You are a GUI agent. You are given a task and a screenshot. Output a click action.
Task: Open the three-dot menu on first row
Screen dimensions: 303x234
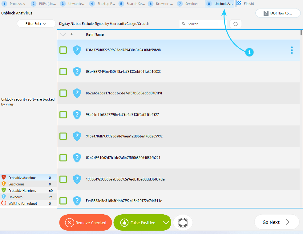coord(292,50)
